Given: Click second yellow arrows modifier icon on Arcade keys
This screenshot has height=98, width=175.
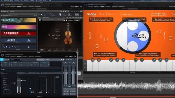Looking at the screenshot, I should (142, 60).
